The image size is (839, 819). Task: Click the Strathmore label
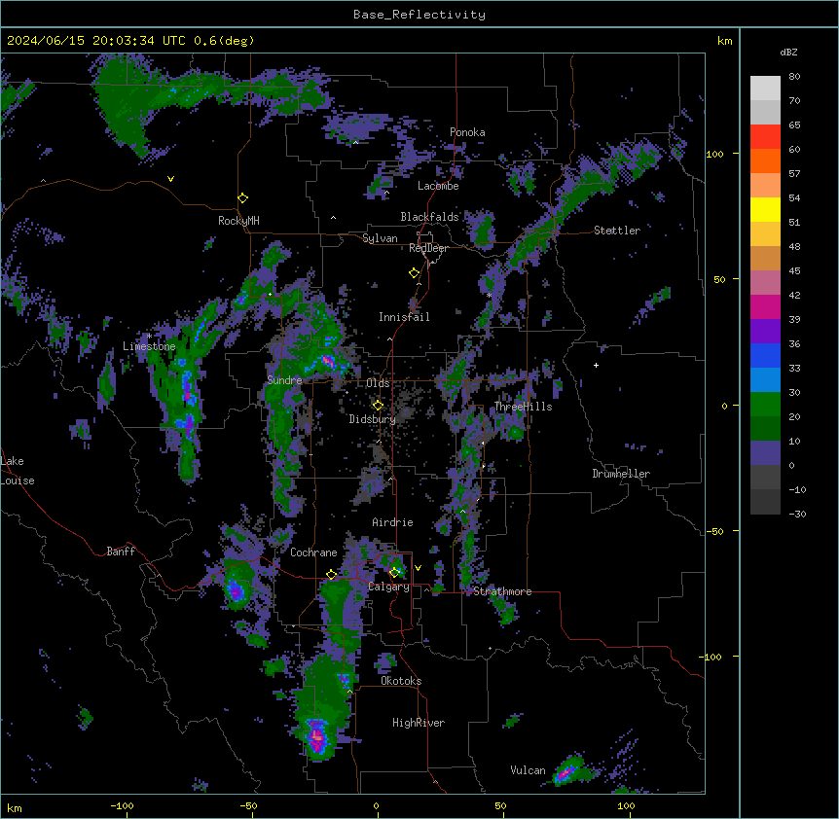pos(502,591)
